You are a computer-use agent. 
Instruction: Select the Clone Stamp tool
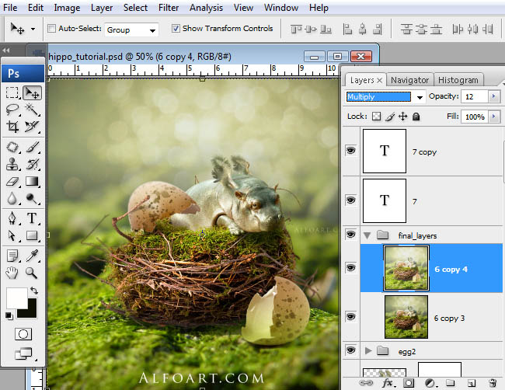point(12,164)
